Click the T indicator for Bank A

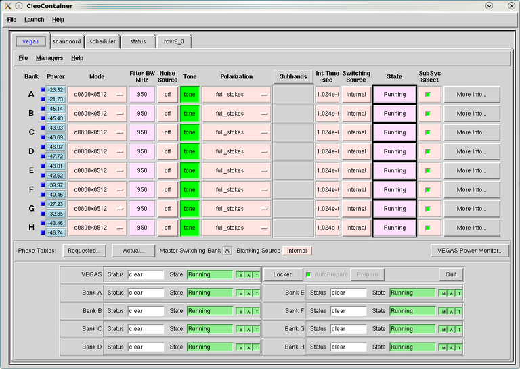tap(257, 293)
